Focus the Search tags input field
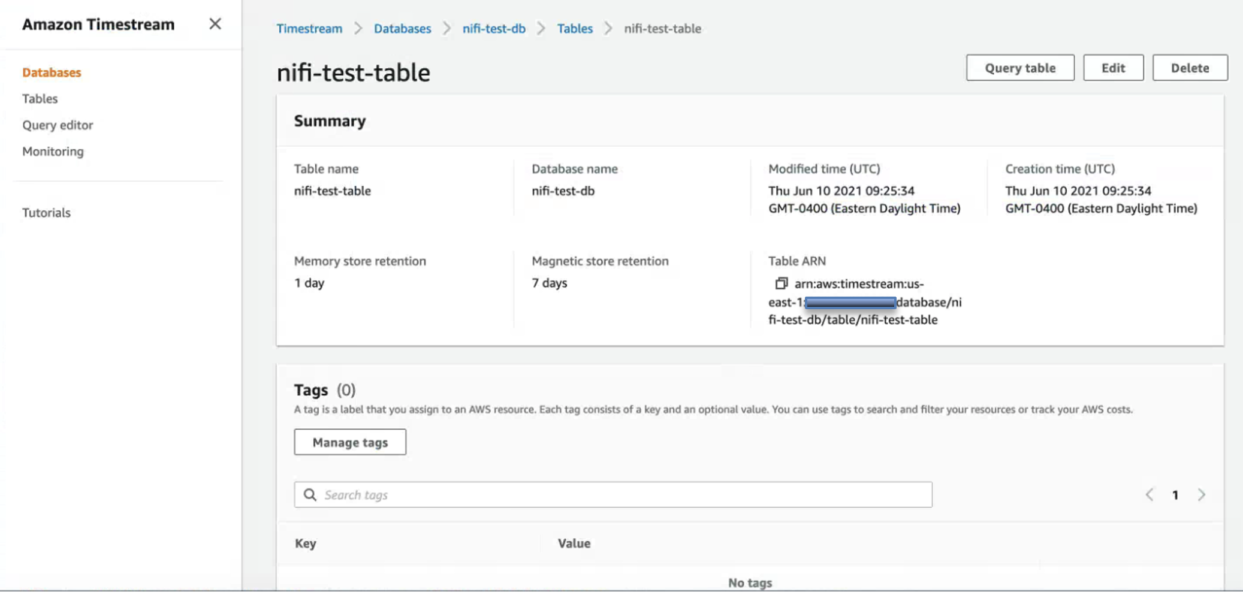1243x592 pixels. click(x=623, y=495)
